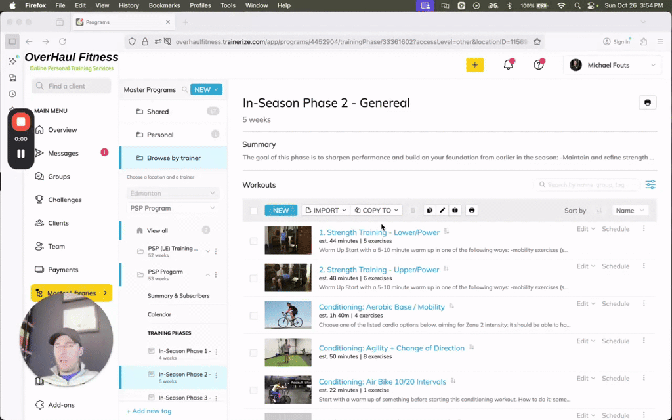
Task: Open the notifications bell
Action: point(509,65)
